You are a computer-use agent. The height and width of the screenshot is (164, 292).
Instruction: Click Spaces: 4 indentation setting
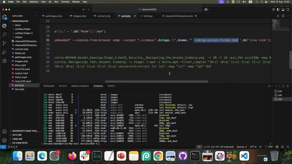tap(242, 147)
